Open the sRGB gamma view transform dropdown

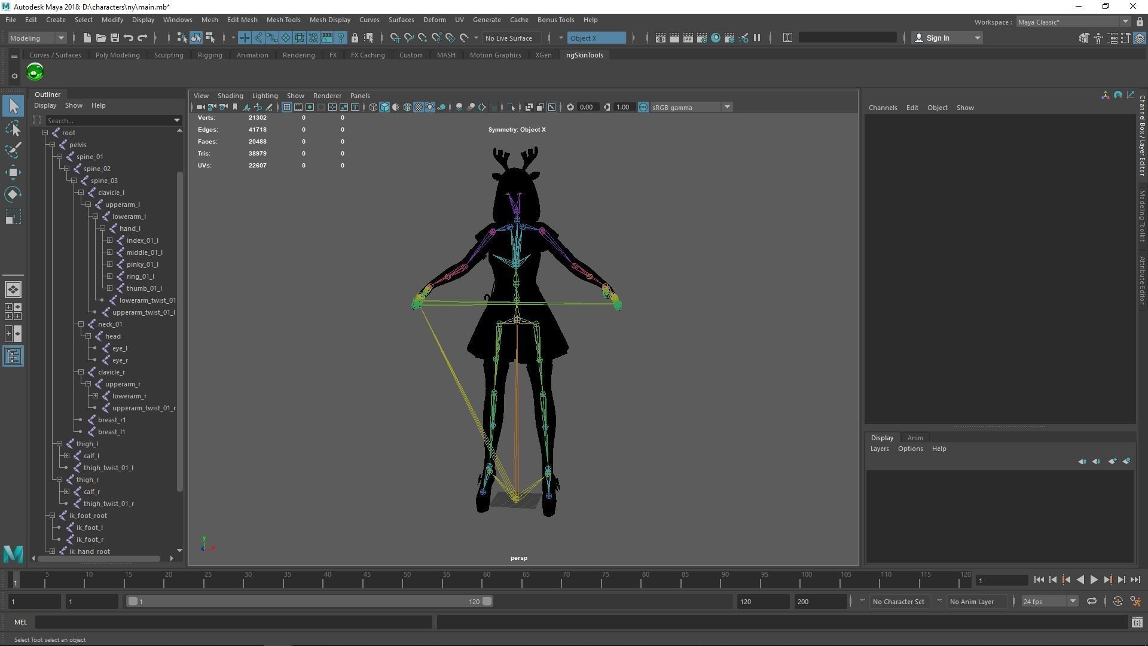727,108
